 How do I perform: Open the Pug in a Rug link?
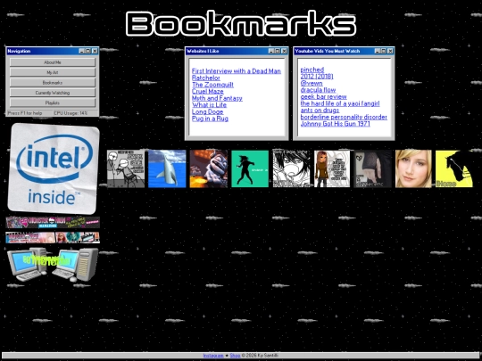[x=210, y=119]
